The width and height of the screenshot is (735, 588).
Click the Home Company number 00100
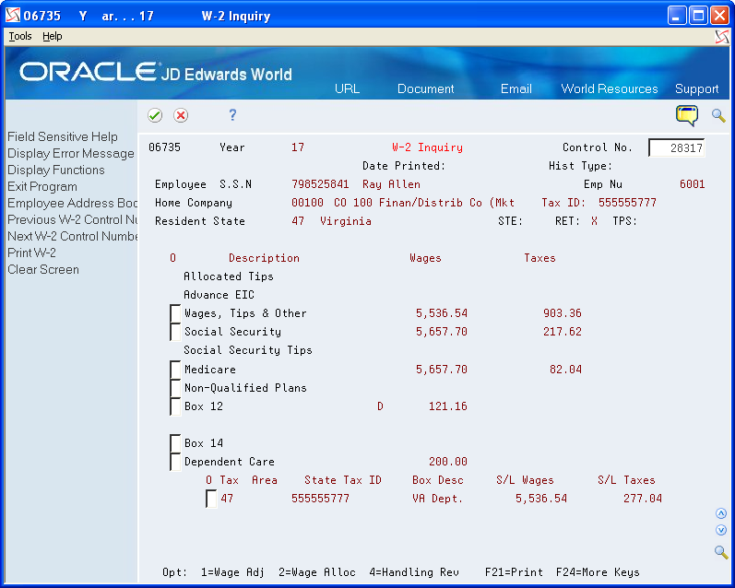pyautogui.click(x=307, y=203)
